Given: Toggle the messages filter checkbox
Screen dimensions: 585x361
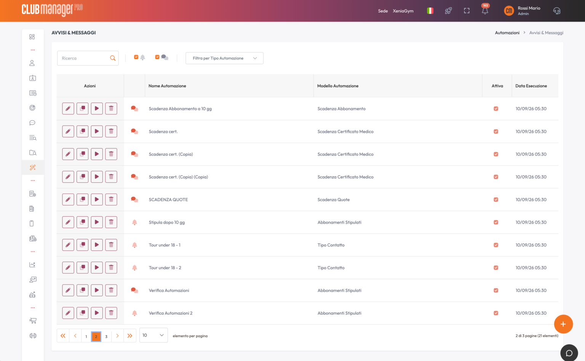Looking at the screenshot, I should tap(157, 57).
